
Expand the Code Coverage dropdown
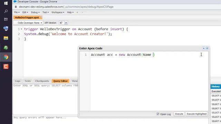(x=28, y=23)
